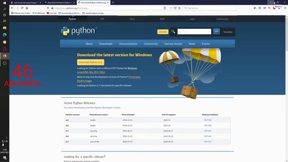Focus the python.org site search field
The width and height of the screenshot is (288, 162).
click(194, 31)
